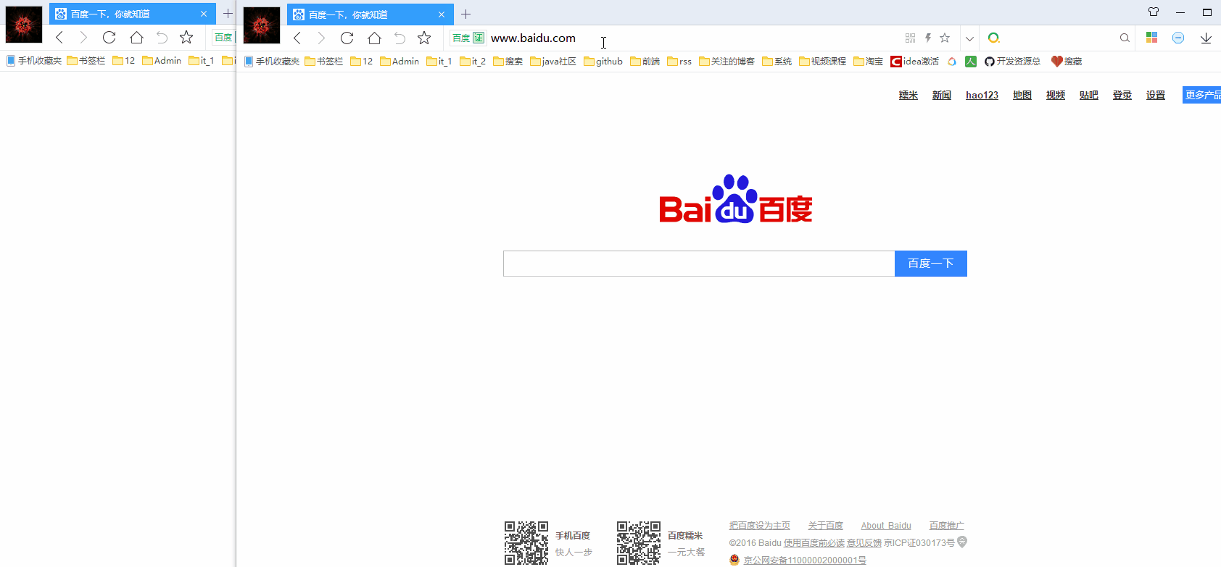Open the 开发资源总 GitHub bookmark
This screenshot has width=1221, height=567.
point(1013,62)
